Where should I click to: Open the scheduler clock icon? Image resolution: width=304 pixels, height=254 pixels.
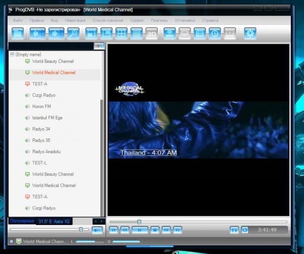click(x=215, y=34)
